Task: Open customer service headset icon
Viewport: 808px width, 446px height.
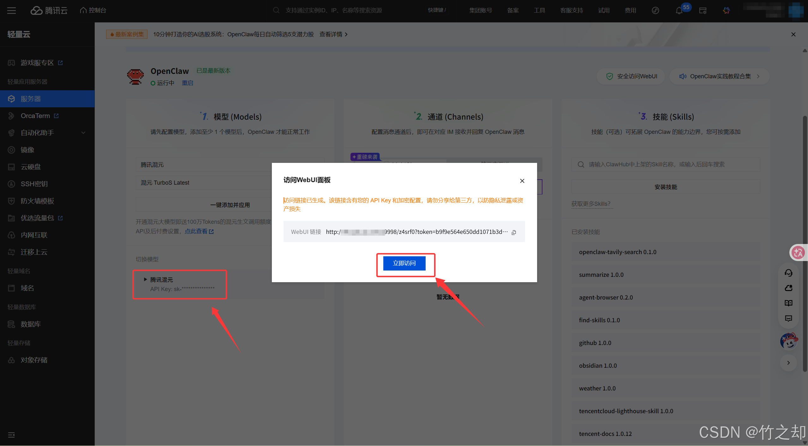Action: (x=788, y=273)
